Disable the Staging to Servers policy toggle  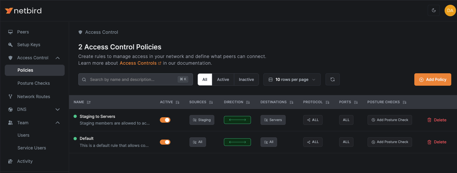click(165, 120)
